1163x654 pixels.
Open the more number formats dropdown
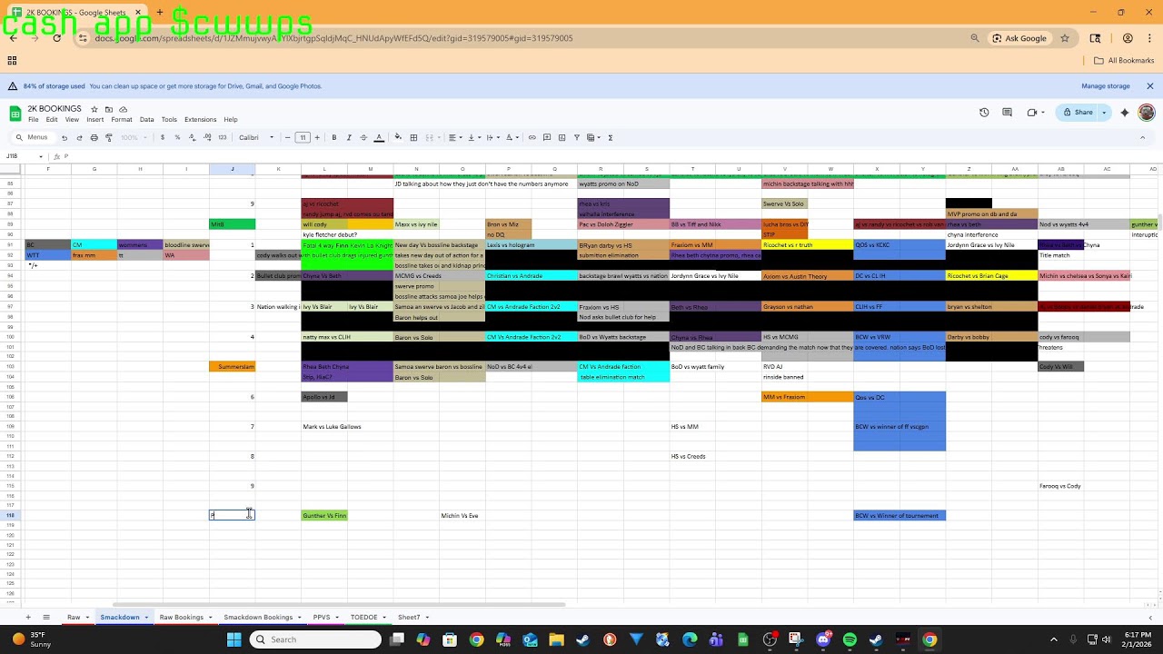tap(223, 138)
